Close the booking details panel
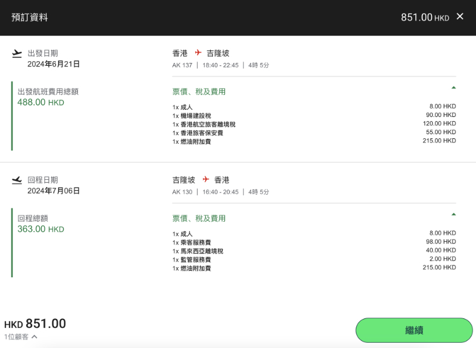476x348 pixels. point(460,17)
